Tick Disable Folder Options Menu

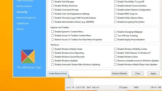click(x=115, y=18)
